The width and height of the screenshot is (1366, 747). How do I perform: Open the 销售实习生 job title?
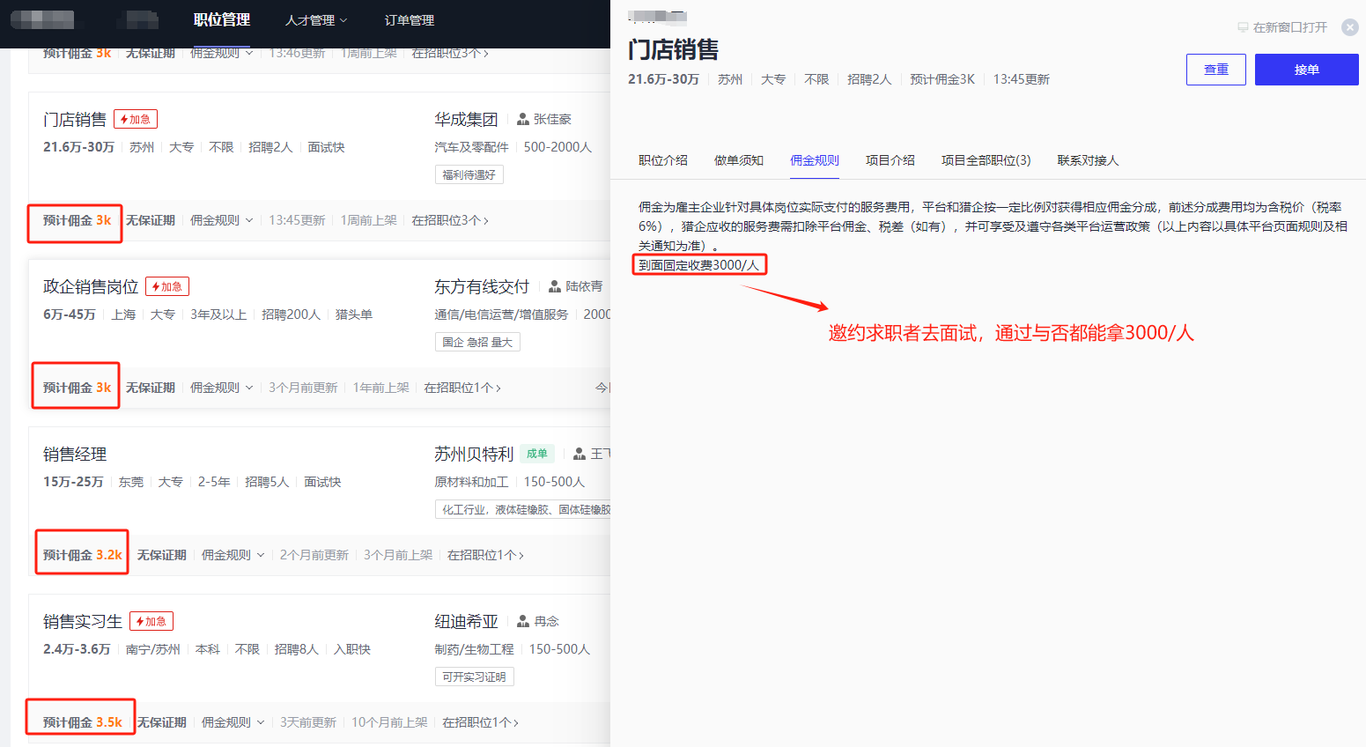83,622
